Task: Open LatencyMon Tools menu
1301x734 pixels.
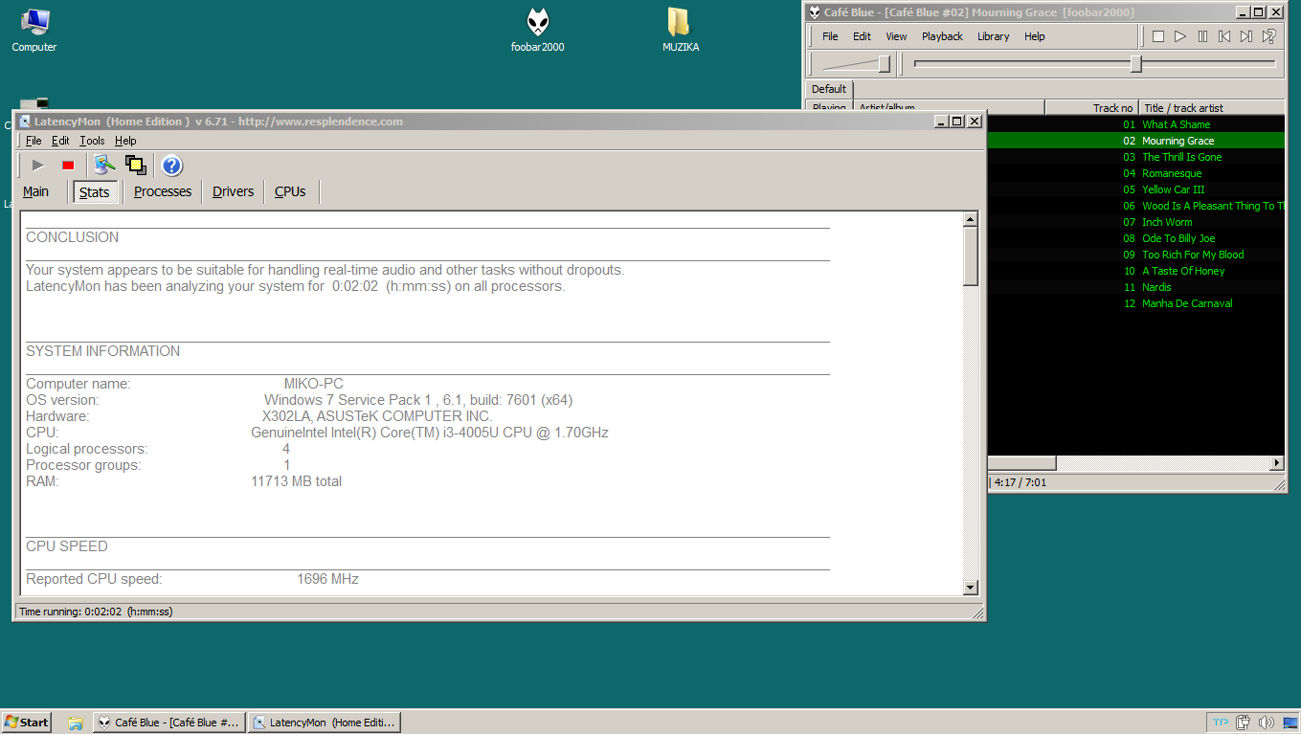Action: pyautogui.click(x=92, y=141)
